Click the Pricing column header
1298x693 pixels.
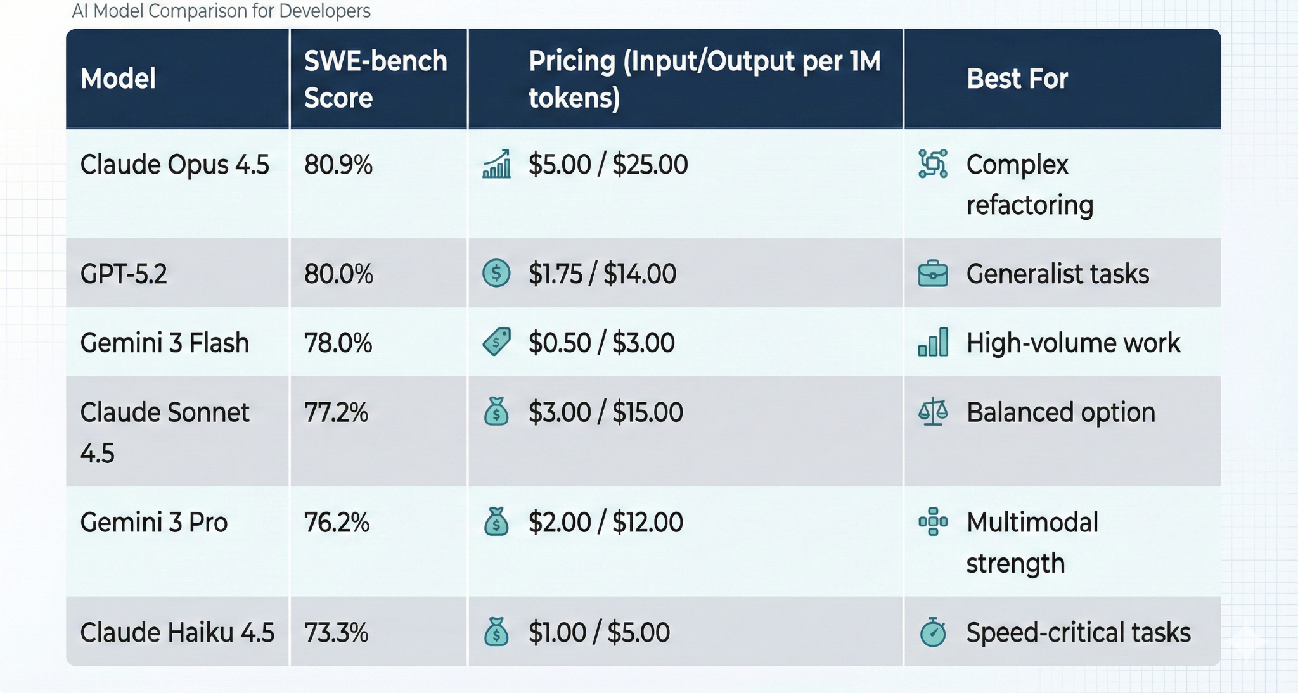[x=704, y=79]
